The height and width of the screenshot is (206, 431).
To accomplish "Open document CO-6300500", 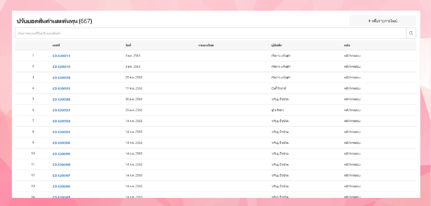I will [x=61, y=143].
